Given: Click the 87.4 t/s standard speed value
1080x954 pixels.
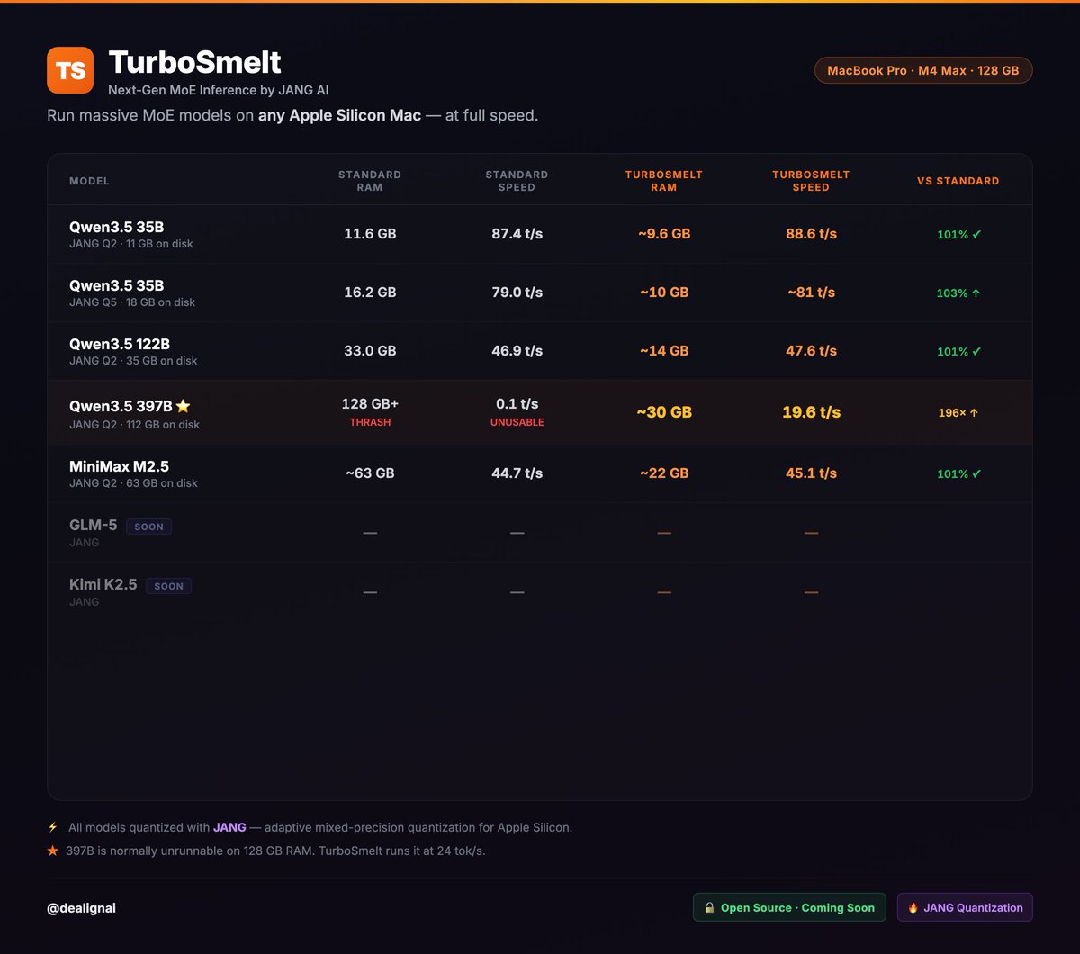Looking at the screenshot, I should (517, 234).
